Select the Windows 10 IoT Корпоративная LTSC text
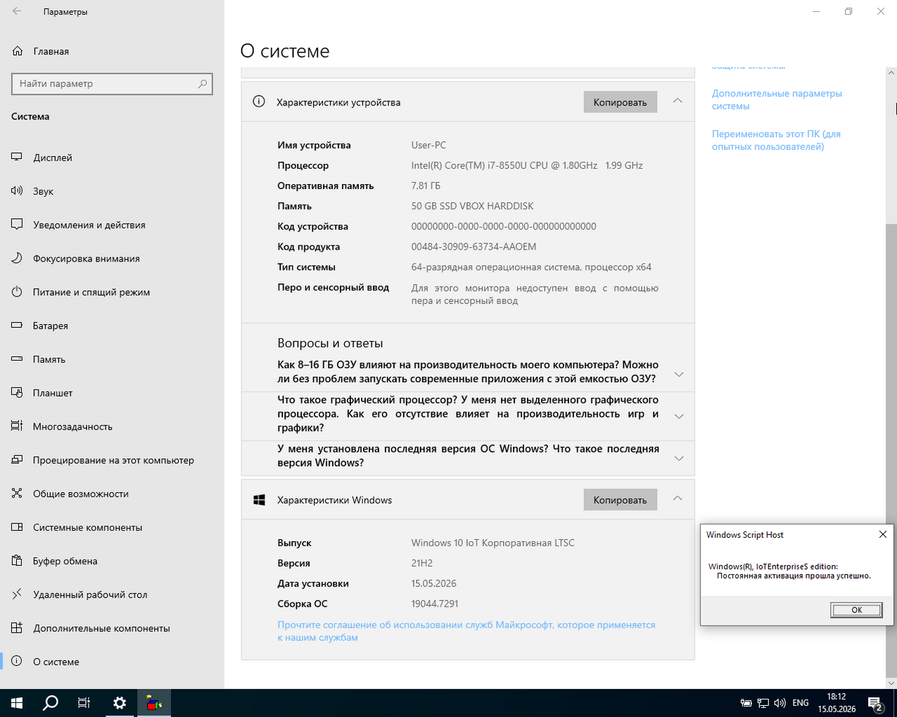 492,543
